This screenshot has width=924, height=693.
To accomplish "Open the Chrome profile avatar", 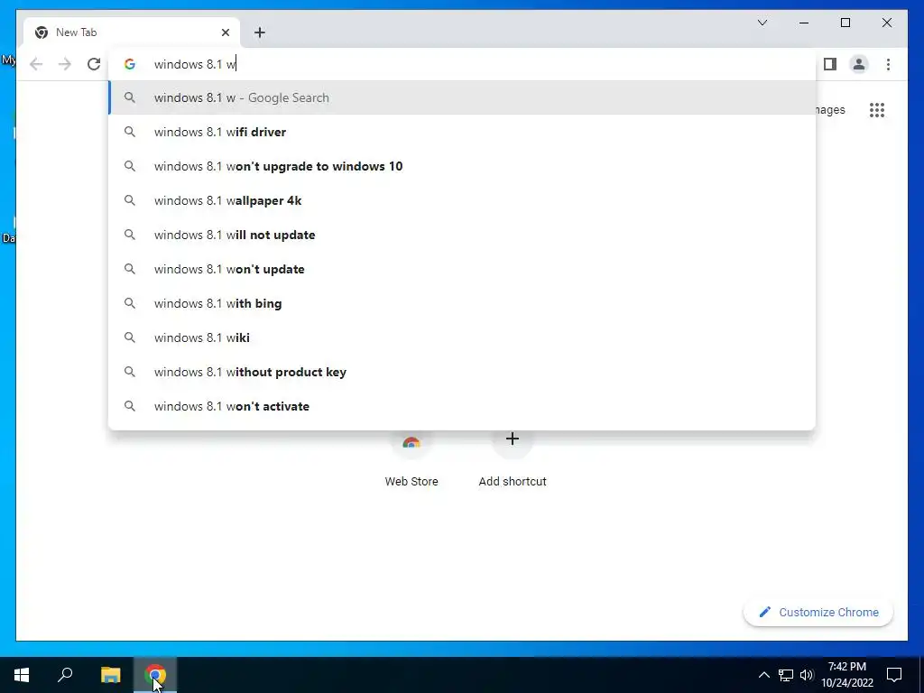I will tap(859, 64).
